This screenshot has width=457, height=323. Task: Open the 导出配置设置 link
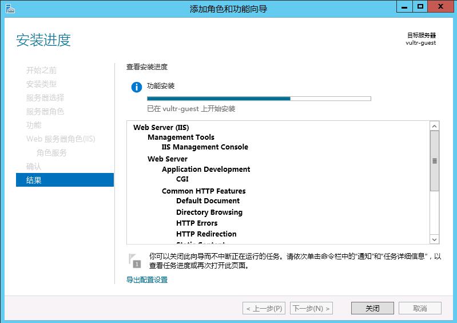(147, 280)
